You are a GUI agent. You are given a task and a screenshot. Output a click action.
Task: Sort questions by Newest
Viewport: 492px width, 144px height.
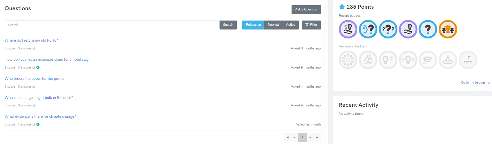pyautogui.click(x=273, y=25)
